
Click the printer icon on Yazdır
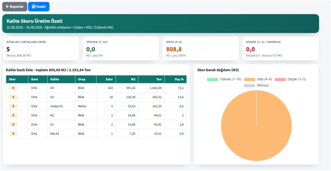point(33,7)
